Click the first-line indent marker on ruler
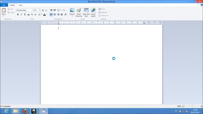The height and width of the screenshot is (114, 203). (x=58, y=22)
